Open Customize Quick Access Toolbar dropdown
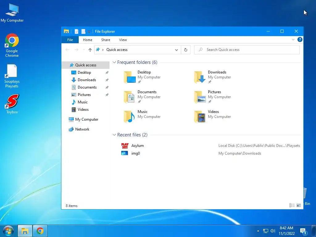This screenshot has height=237, width=316. point(89,32)
